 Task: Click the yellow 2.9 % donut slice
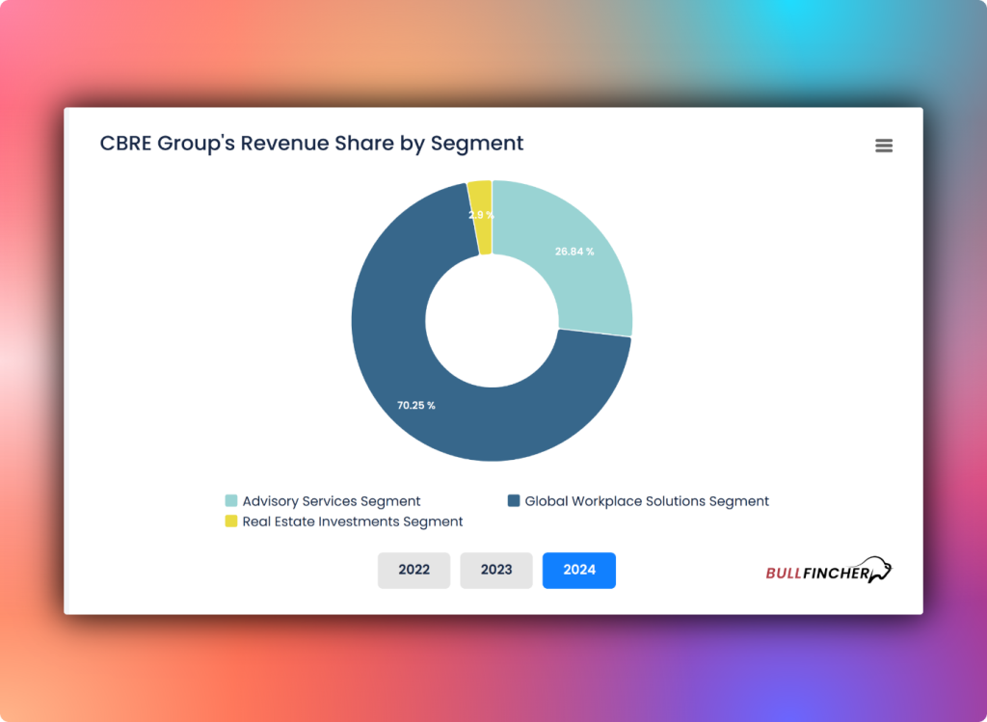[x=481, y=217]
